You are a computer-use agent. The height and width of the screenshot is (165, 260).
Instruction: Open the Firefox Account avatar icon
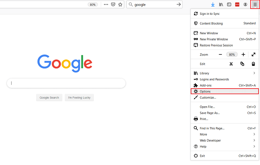pyautogui.click(x=245, y=4)
